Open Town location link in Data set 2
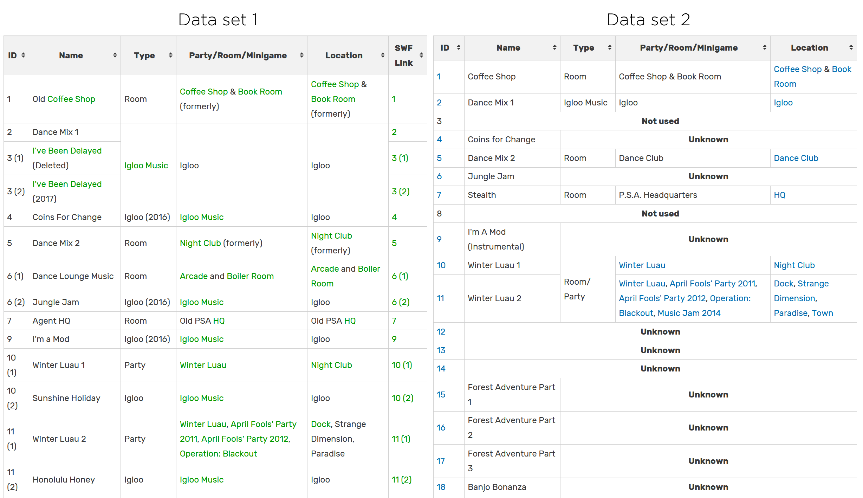The width and height of the screenshot is (863, 498). [822, 313]
